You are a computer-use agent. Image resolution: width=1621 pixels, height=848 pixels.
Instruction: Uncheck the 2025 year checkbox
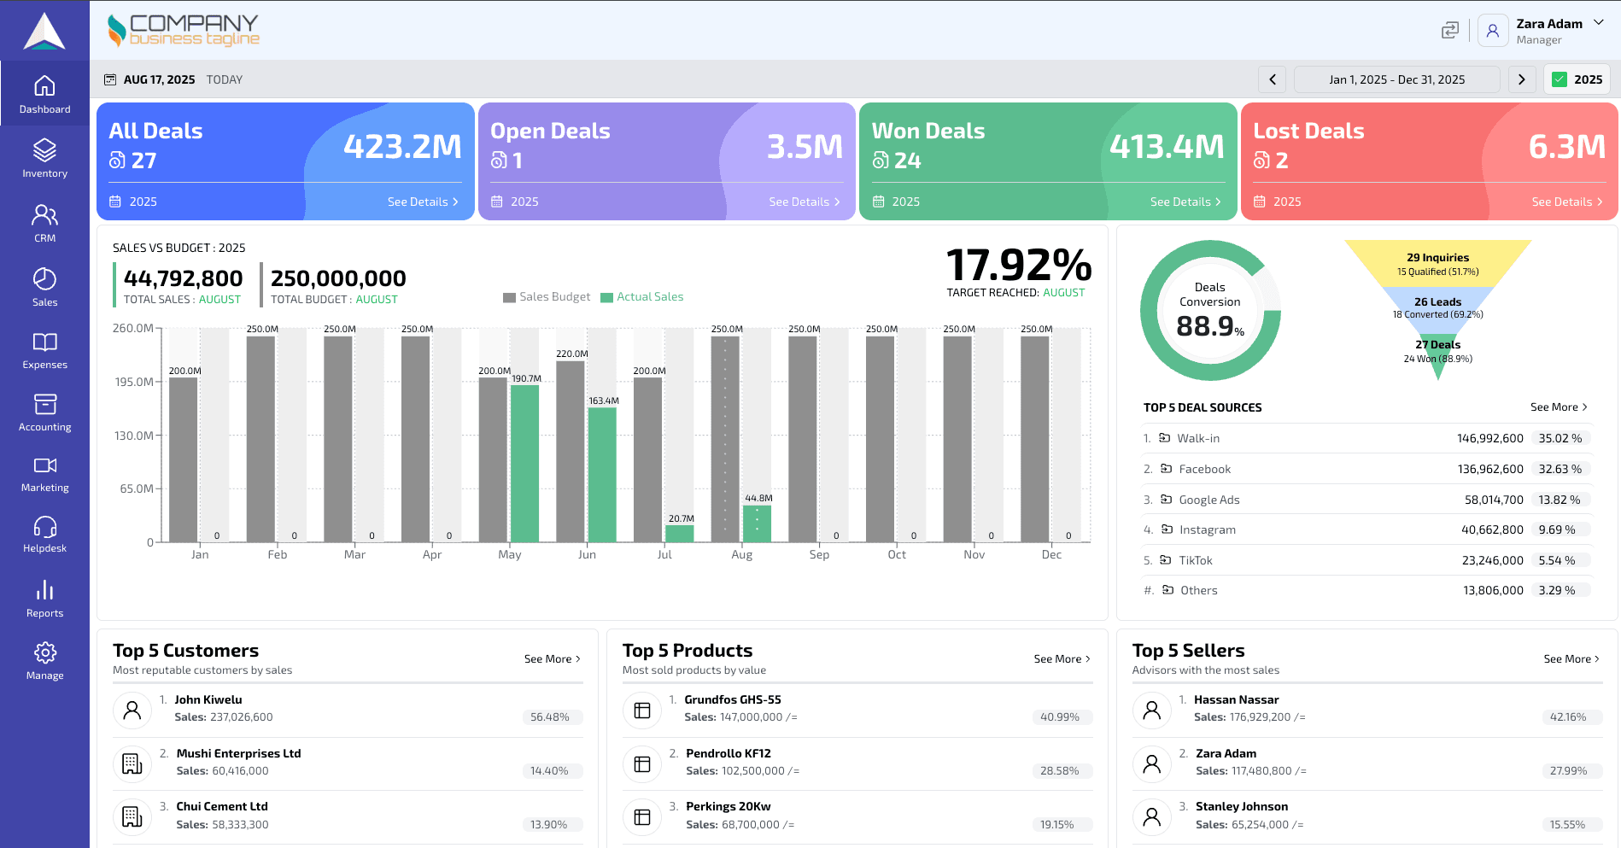(1560, 79)
